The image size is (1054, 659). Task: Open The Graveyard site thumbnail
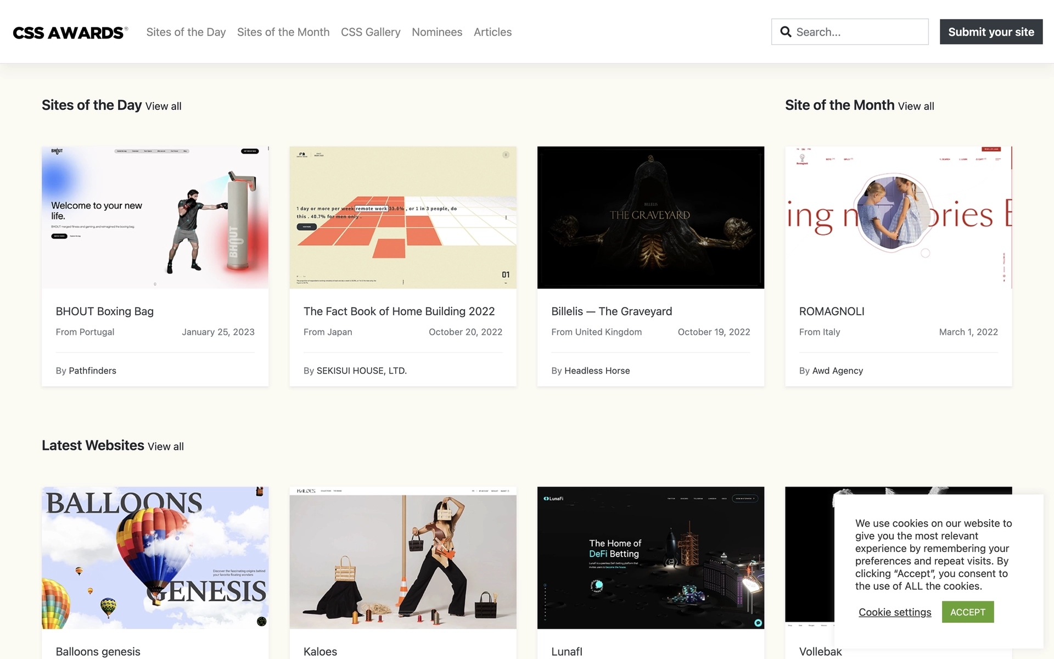click(x=651, y=217)
